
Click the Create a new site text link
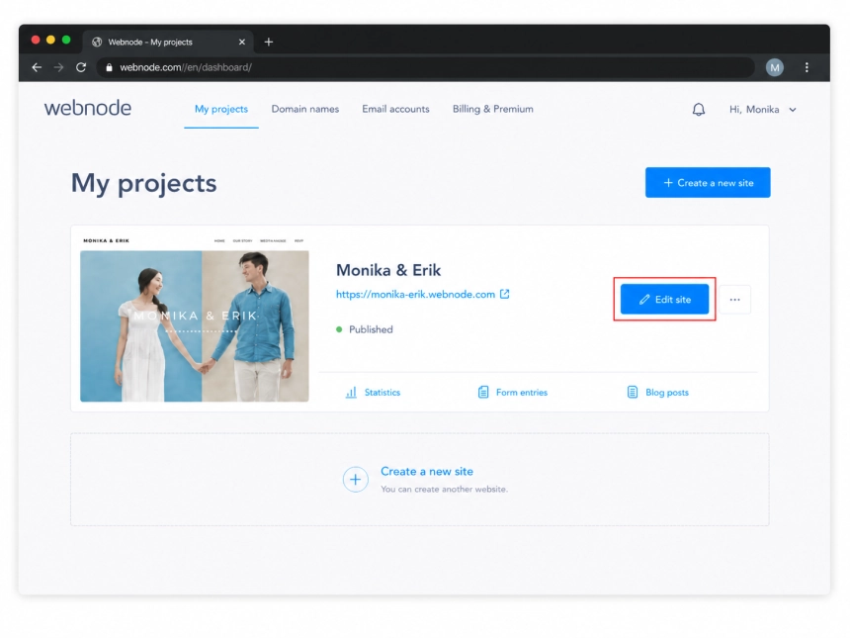427,472
